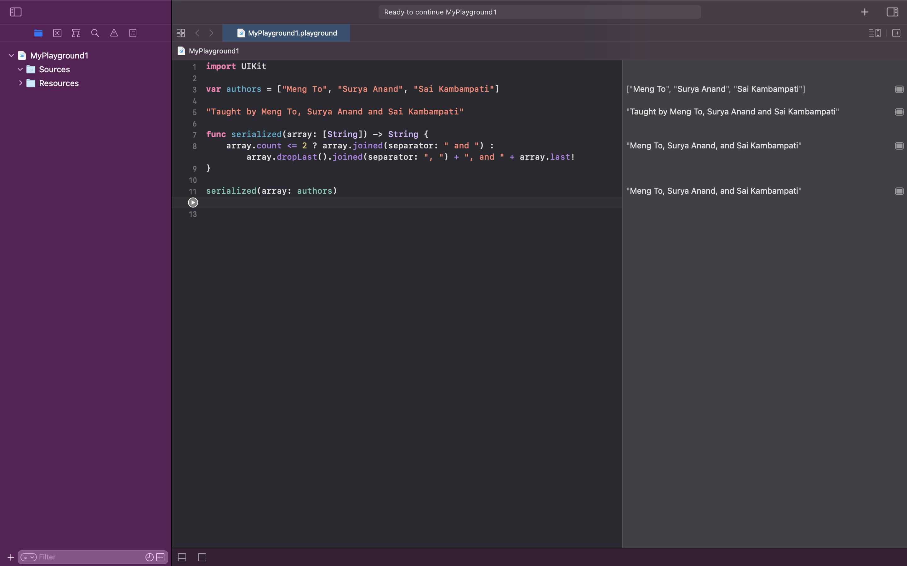Click MyPlayground1 in the breadcrumb bar
This screenshot has height=566, width=907.
click(x=214, y=51)
